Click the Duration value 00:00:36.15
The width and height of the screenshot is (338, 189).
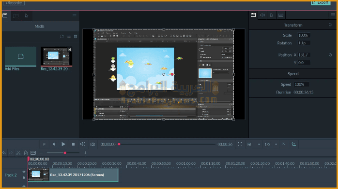(x=304, y=92)
